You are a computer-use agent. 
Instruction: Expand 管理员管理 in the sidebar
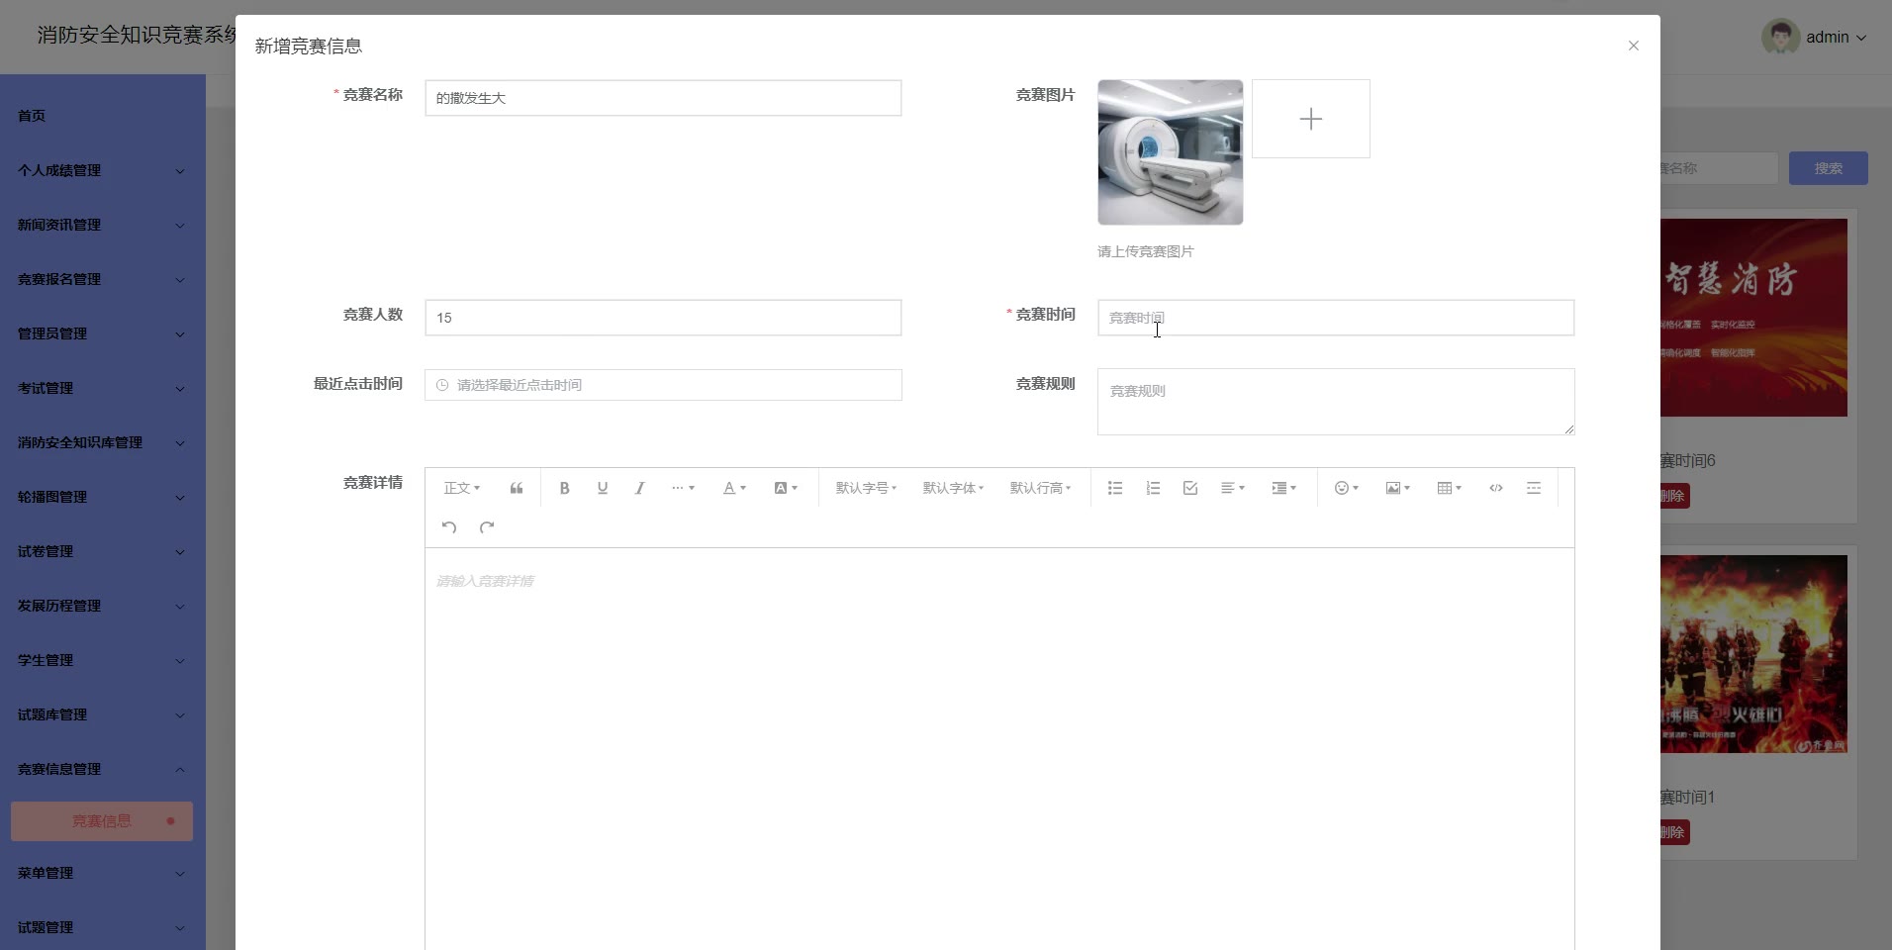(103, 333)
